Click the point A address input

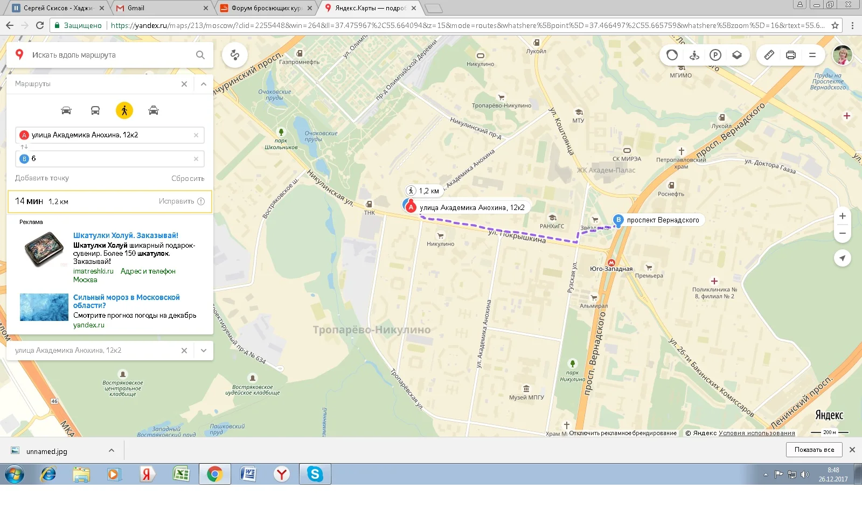[110, 135]
